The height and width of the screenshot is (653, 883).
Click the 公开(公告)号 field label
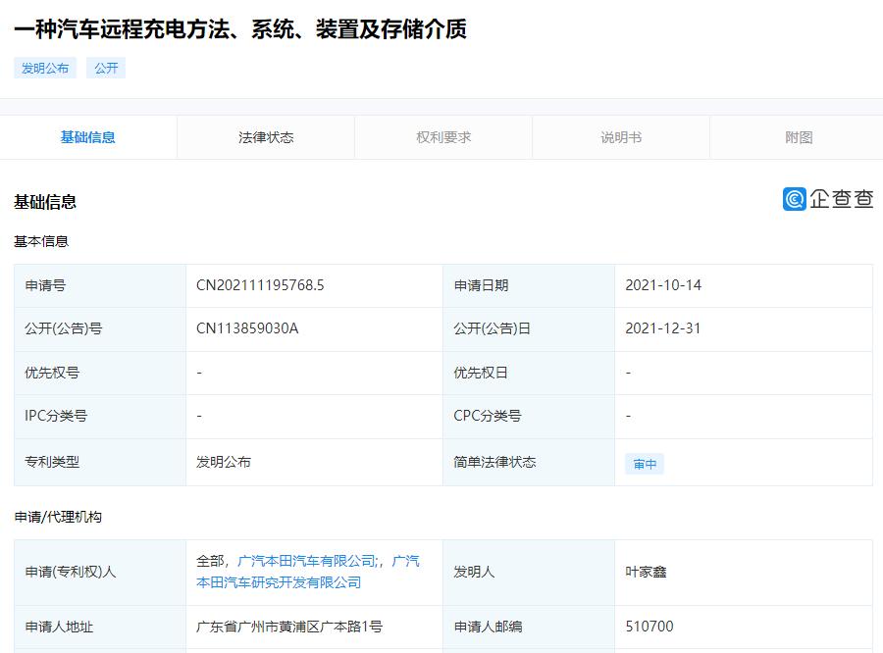click(x=64, y=328)
